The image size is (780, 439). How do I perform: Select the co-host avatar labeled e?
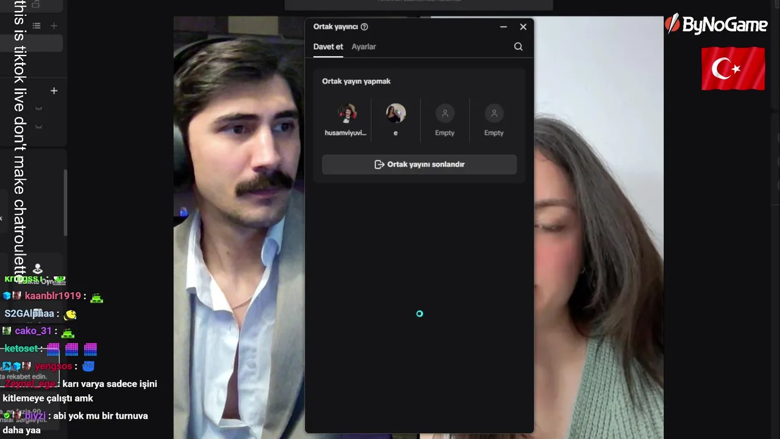click(x=395, y=113)
